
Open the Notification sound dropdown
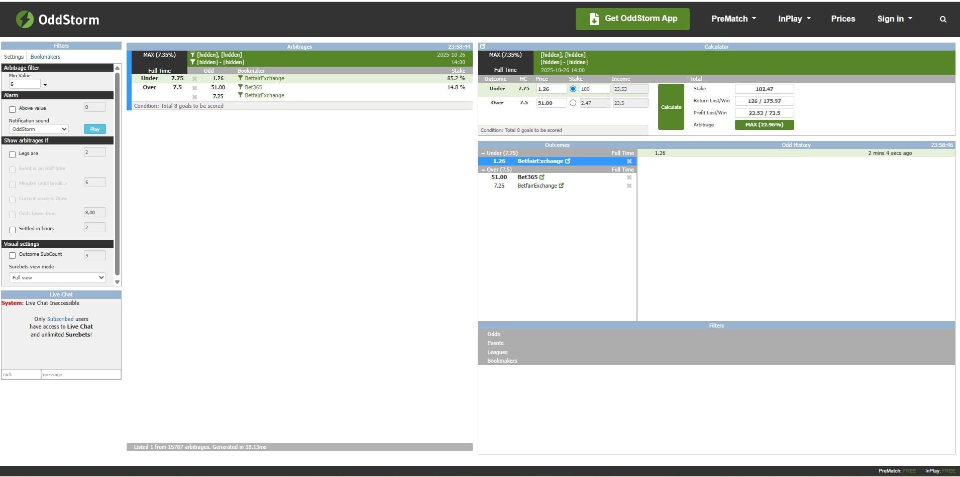point(39,129)
